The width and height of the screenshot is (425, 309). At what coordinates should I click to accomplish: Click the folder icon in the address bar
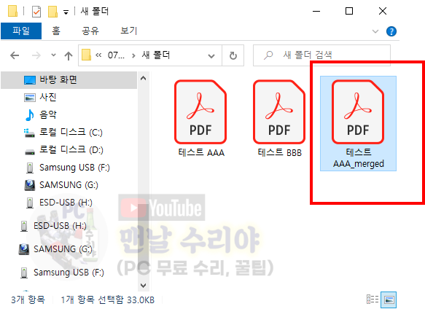point(86,55)
